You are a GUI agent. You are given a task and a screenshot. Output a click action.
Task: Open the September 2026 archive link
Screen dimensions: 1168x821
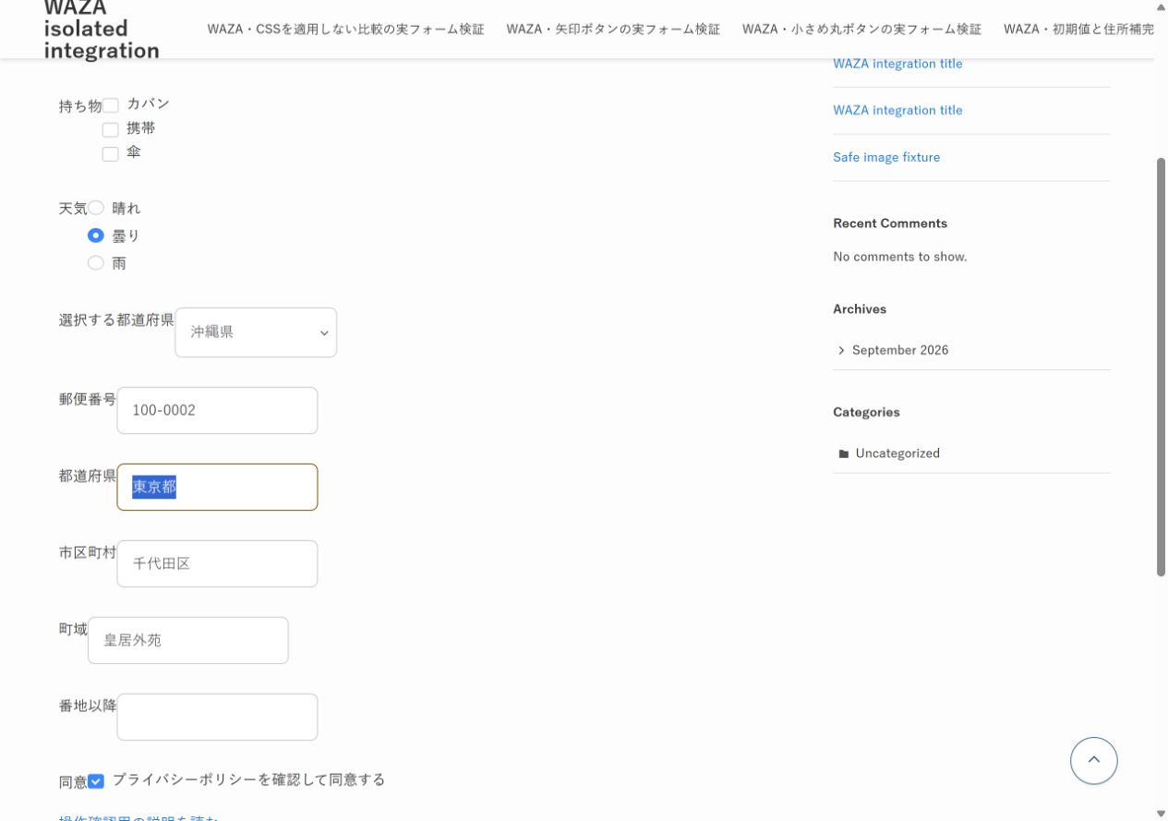coord(900,350)
